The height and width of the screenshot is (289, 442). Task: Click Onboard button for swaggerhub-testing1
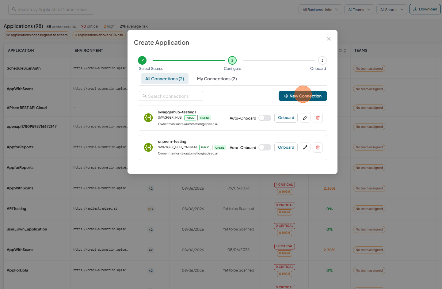tap(286, 118)
